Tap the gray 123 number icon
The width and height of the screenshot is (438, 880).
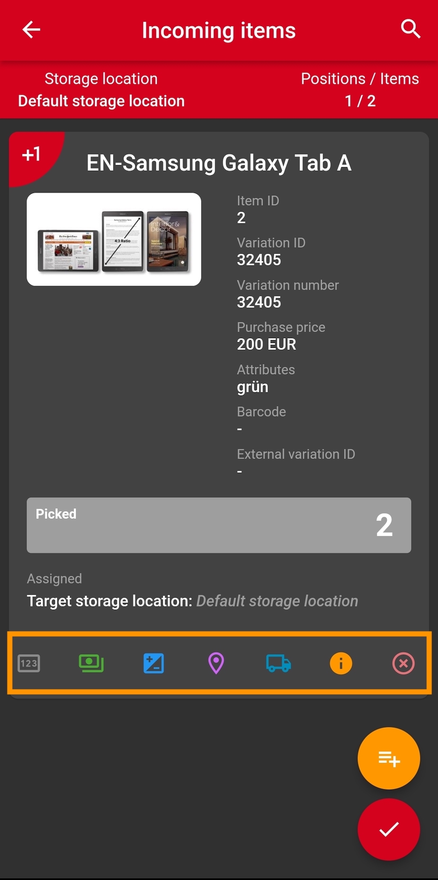pos(29,663)
